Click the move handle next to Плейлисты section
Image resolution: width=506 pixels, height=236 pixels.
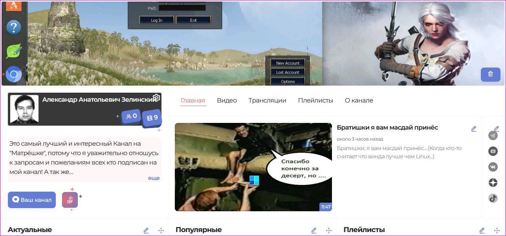click(x=497, y=231)
